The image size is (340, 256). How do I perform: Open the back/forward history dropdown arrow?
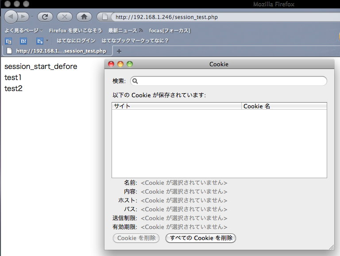click(32, 17)
